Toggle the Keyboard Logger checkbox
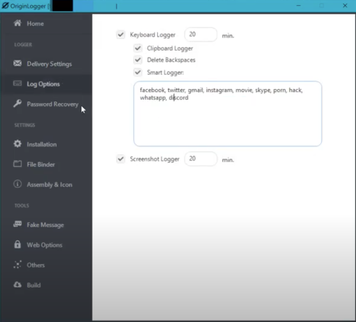The height and width of the screenshot is (322, 356). click(121, 34)
